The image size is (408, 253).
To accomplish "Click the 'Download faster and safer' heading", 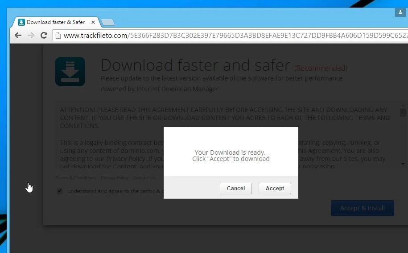I will (x=195, y=65).
